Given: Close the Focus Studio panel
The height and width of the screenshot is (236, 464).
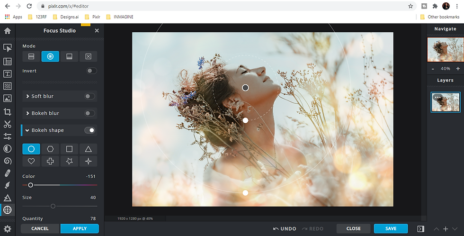Looking at the screenshot, I should [x=97, y=30].
